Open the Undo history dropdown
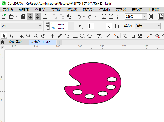The image size is (164, 122). pyautogui.click(x=84, y=17)
